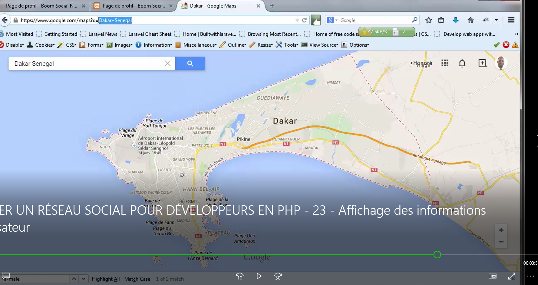This screenshot has width=538, height=285.
Task: Rewind video 10 seconds
Action: 239,276
